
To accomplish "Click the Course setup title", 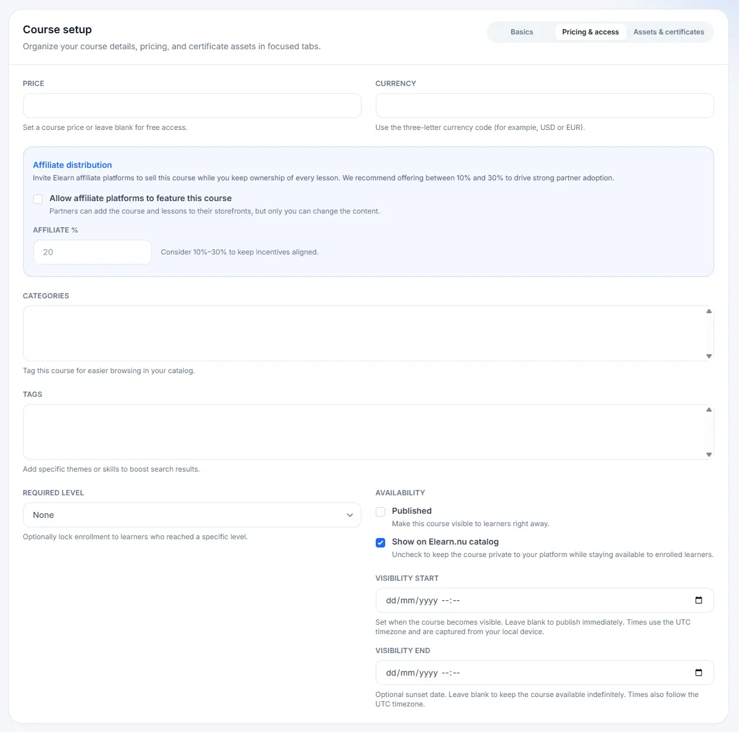I will point(57,29).
